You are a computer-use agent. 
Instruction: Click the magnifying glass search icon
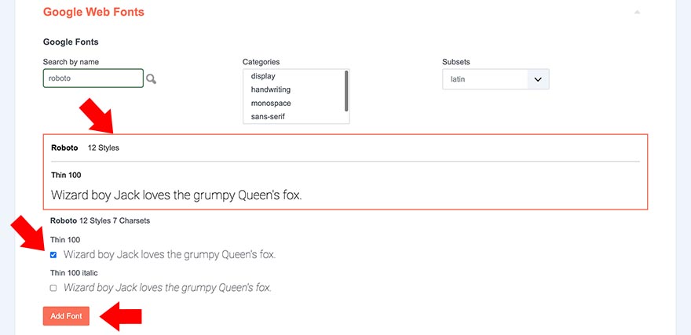tap(152, 78)
